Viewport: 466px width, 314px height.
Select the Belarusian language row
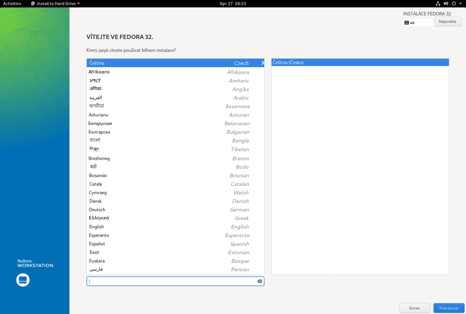[175, 123]
